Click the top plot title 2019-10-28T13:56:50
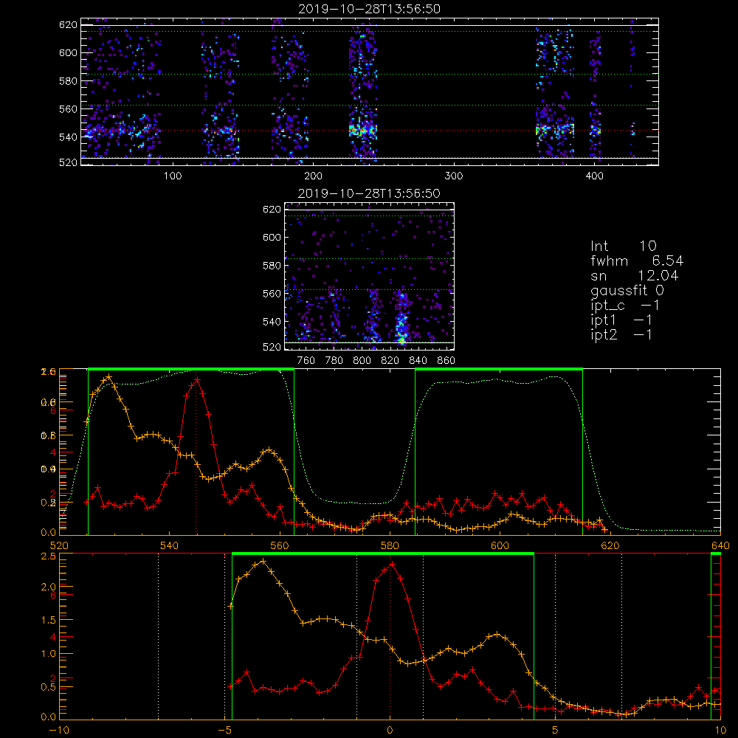Image resolution: width=738 pixels, height=738 pixels. point(370,9)
